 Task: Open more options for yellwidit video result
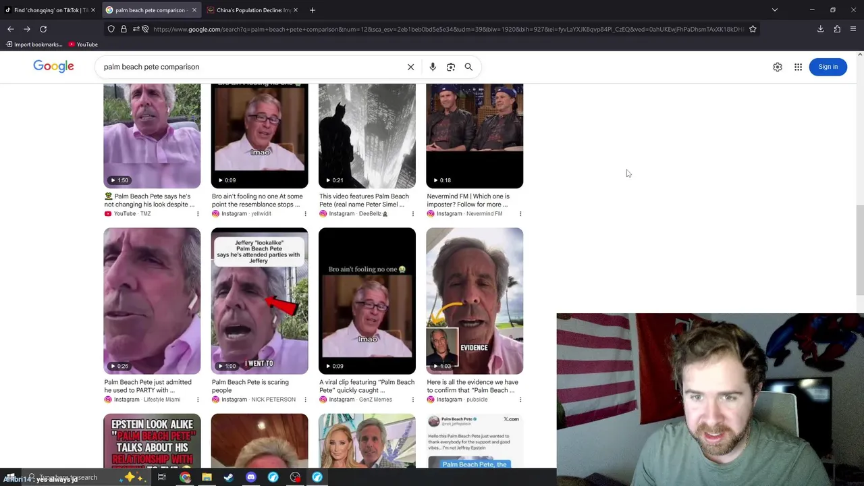[x=305, y=214]
